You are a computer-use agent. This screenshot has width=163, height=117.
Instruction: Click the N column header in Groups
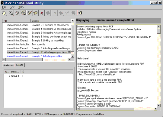[x=22, y=72]
